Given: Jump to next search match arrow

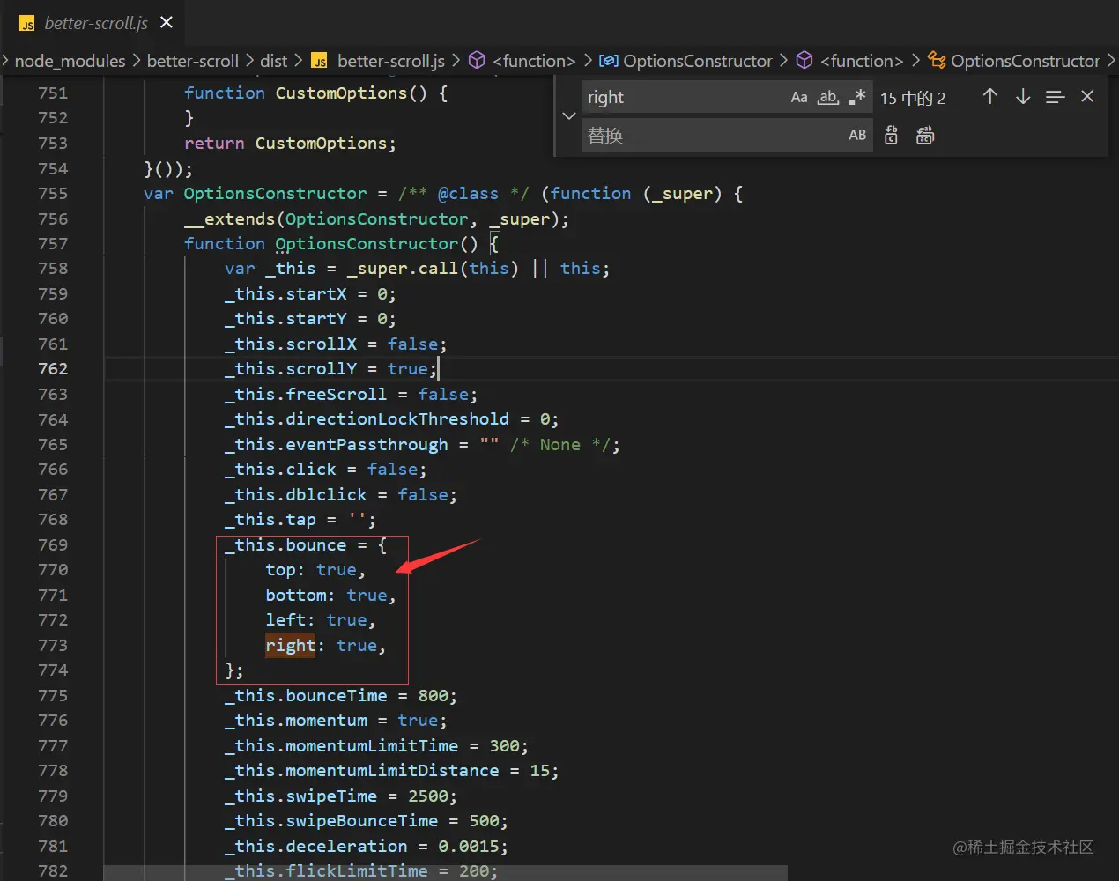Looking at the screenshot, I should (x=1022, y=97).
